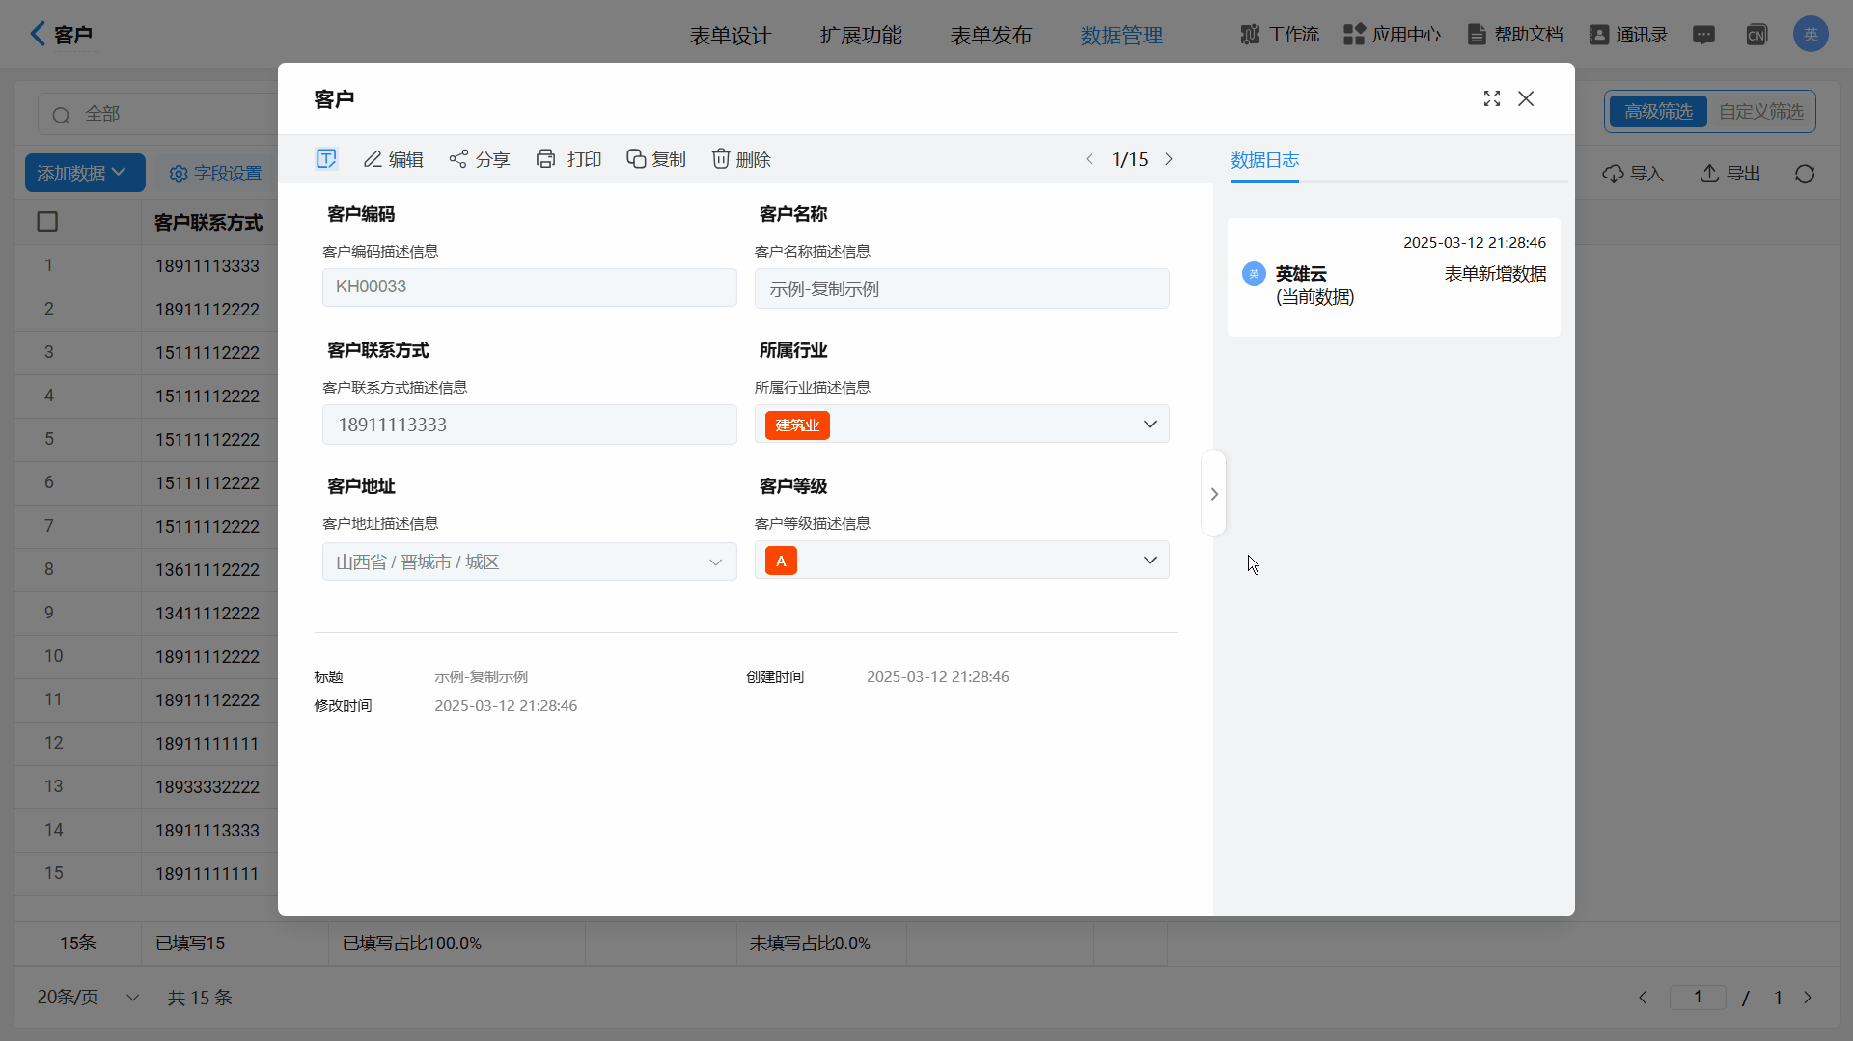Open the 数据日志 tab
1853x1041 pixels.
pos(1264,160)
